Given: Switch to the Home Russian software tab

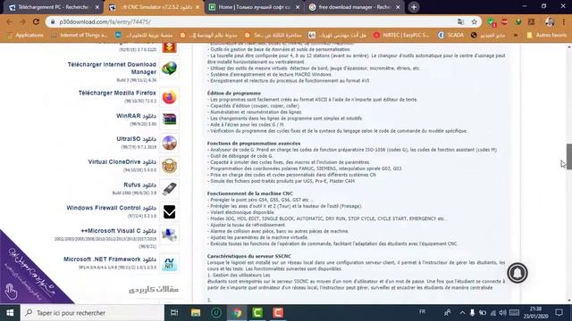Looking at the screenshot, I should [x=254, y=7].
